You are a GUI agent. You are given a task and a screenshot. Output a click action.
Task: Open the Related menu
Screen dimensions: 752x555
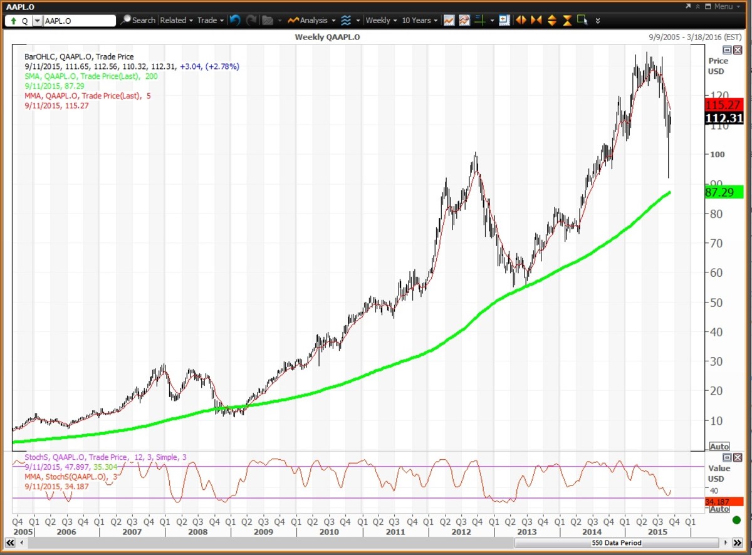(x=175, y=20)
